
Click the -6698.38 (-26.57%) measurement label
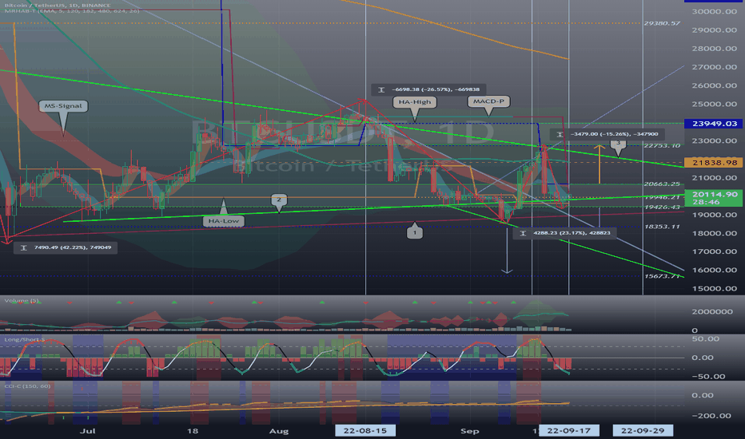[428, 89]
